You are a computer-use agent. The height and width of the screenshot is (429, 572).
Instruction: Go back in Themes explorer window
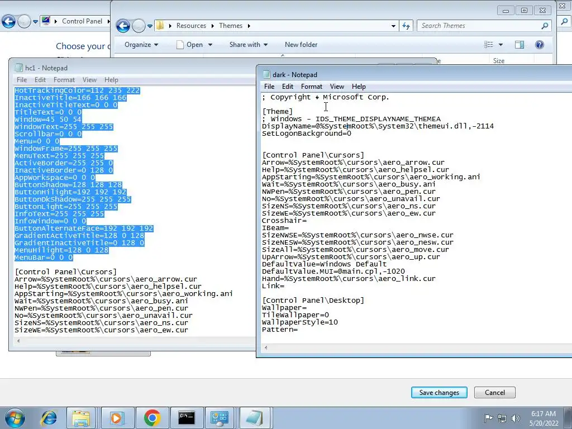123,26
